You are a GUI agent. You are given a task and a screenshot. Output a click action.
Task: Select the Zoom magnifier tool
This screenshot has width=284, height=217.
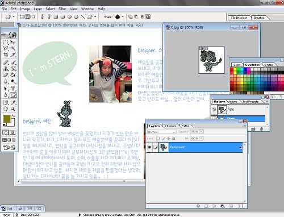point(13,109)
